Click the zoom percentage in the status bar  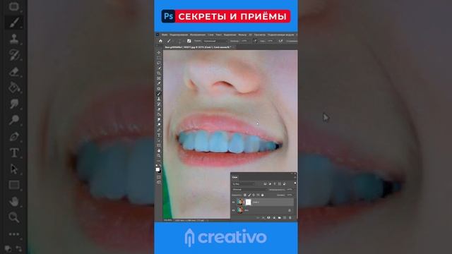click(x=168, y=220)
